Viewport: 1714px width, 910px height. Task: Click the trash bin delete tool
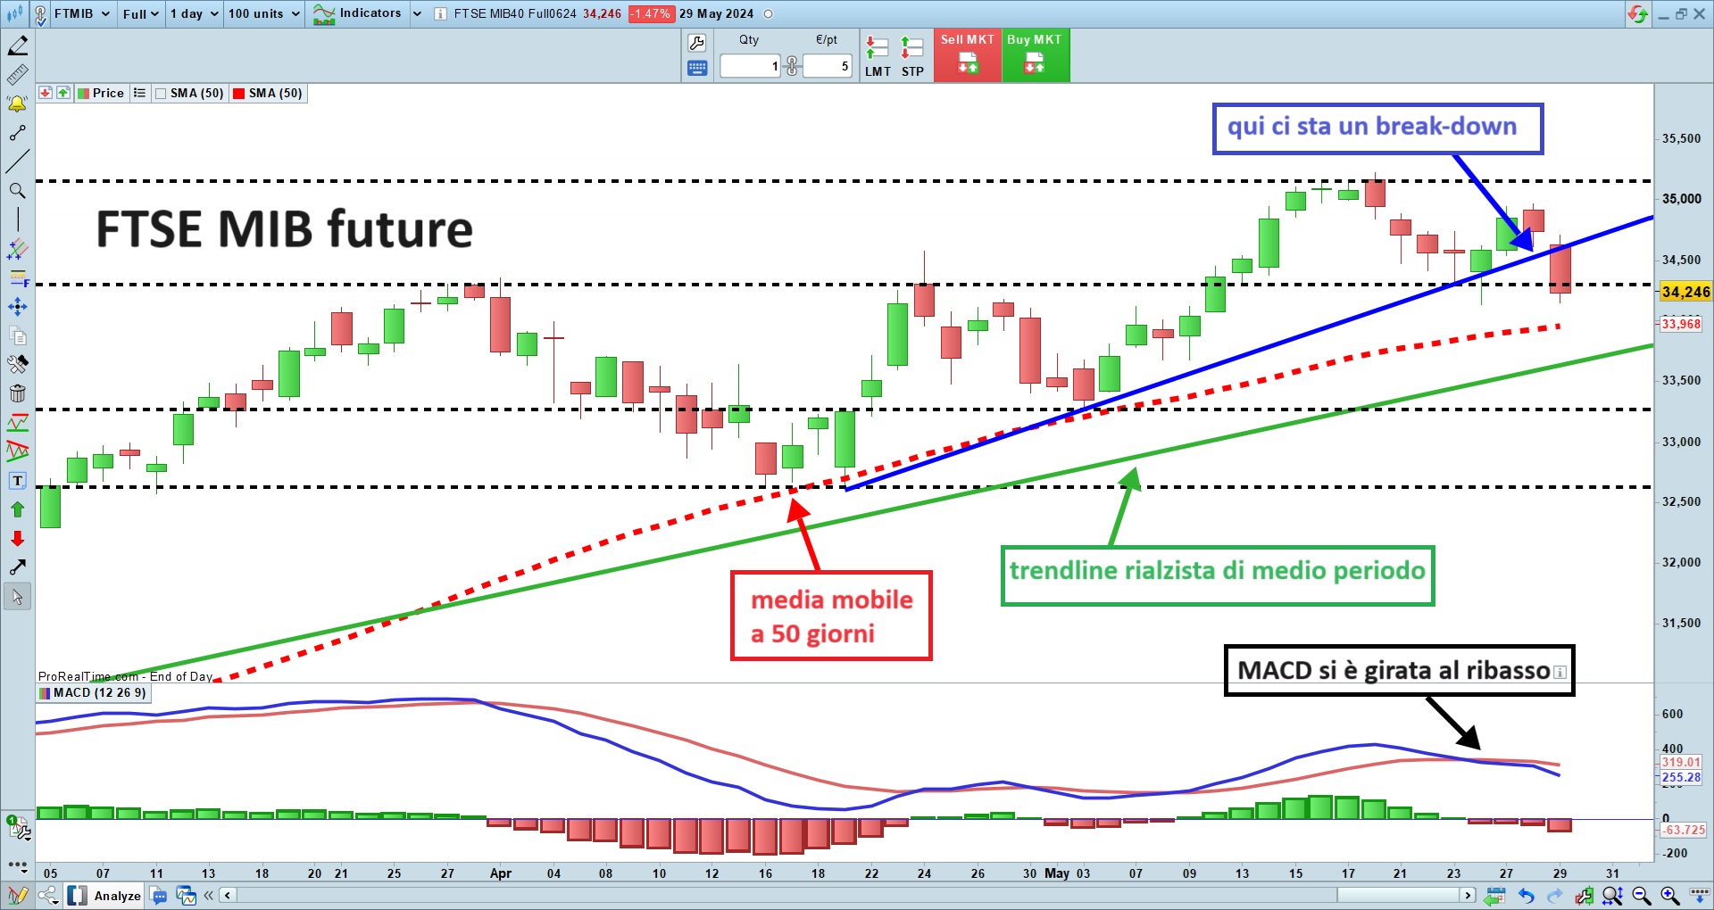tap(17, 393)
